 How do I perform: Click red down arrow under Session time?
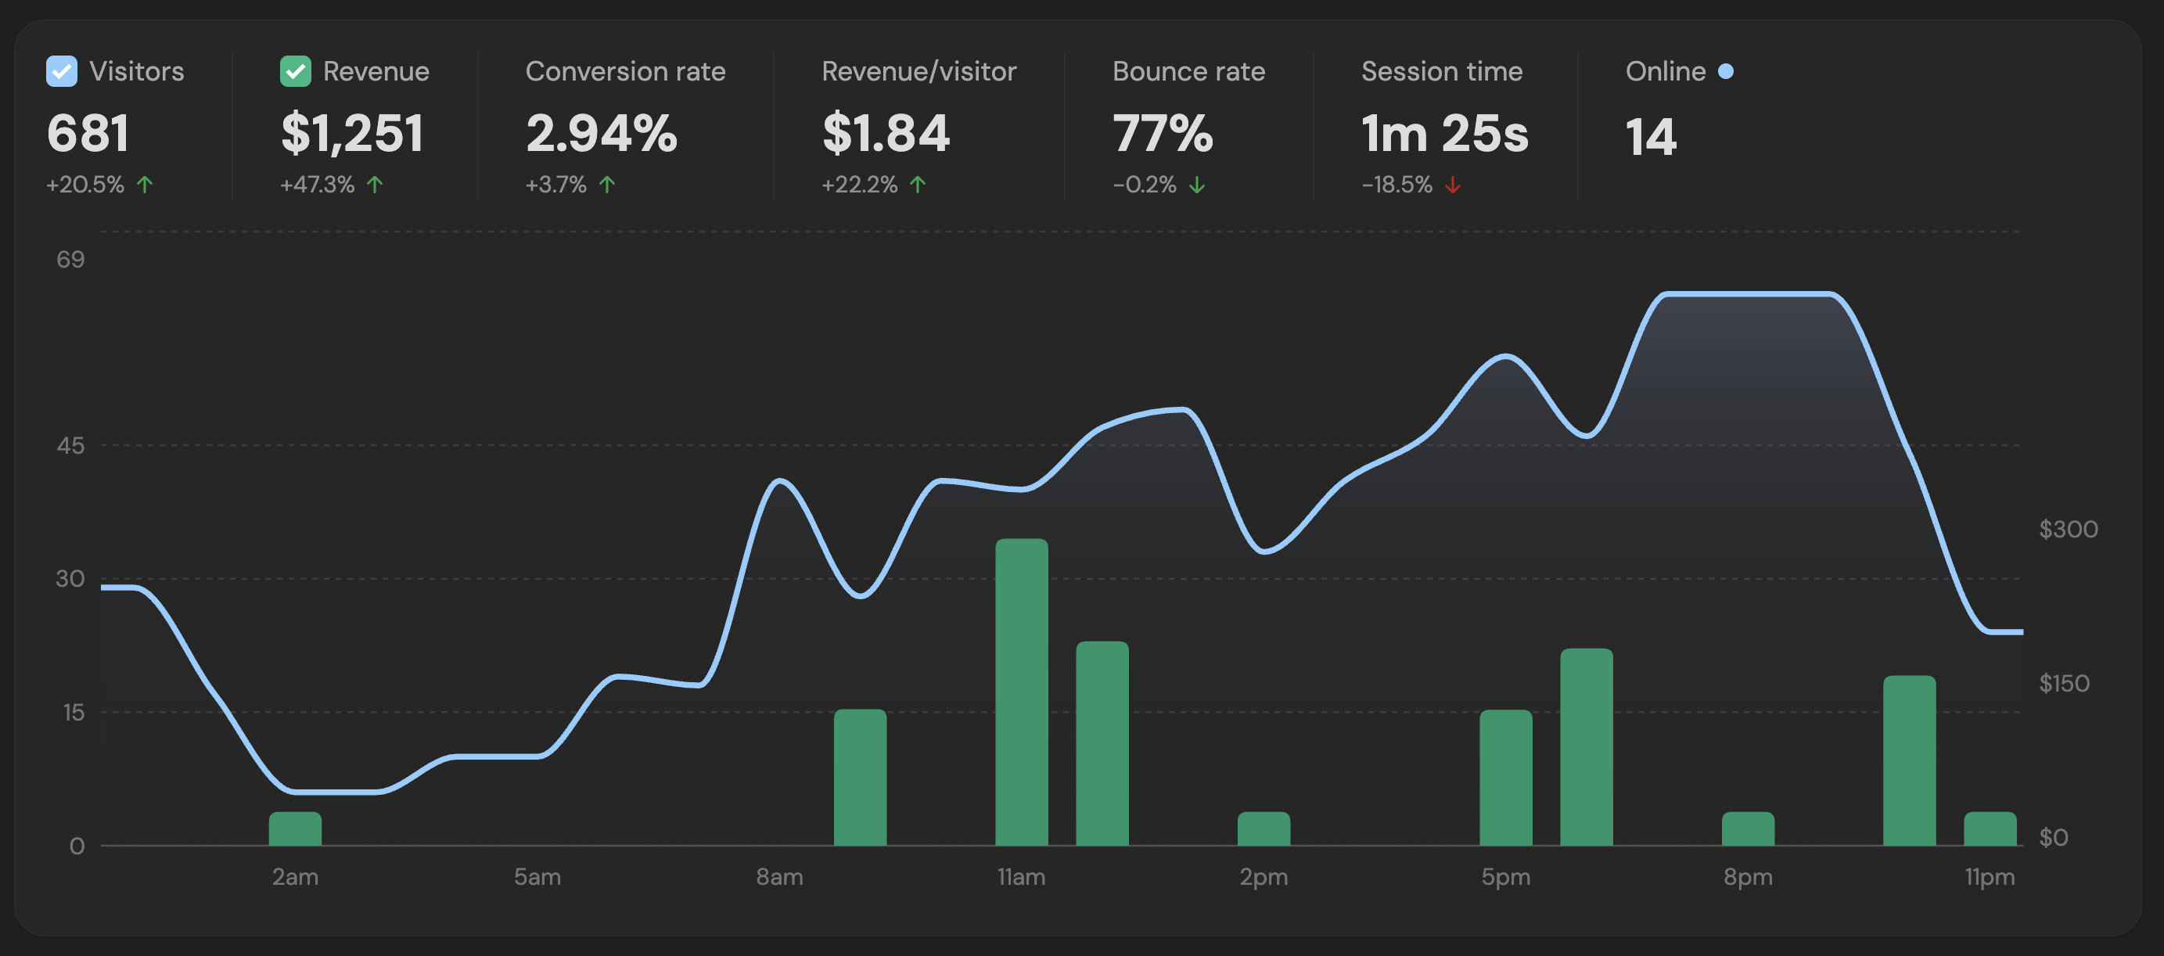click(1453, 184)
